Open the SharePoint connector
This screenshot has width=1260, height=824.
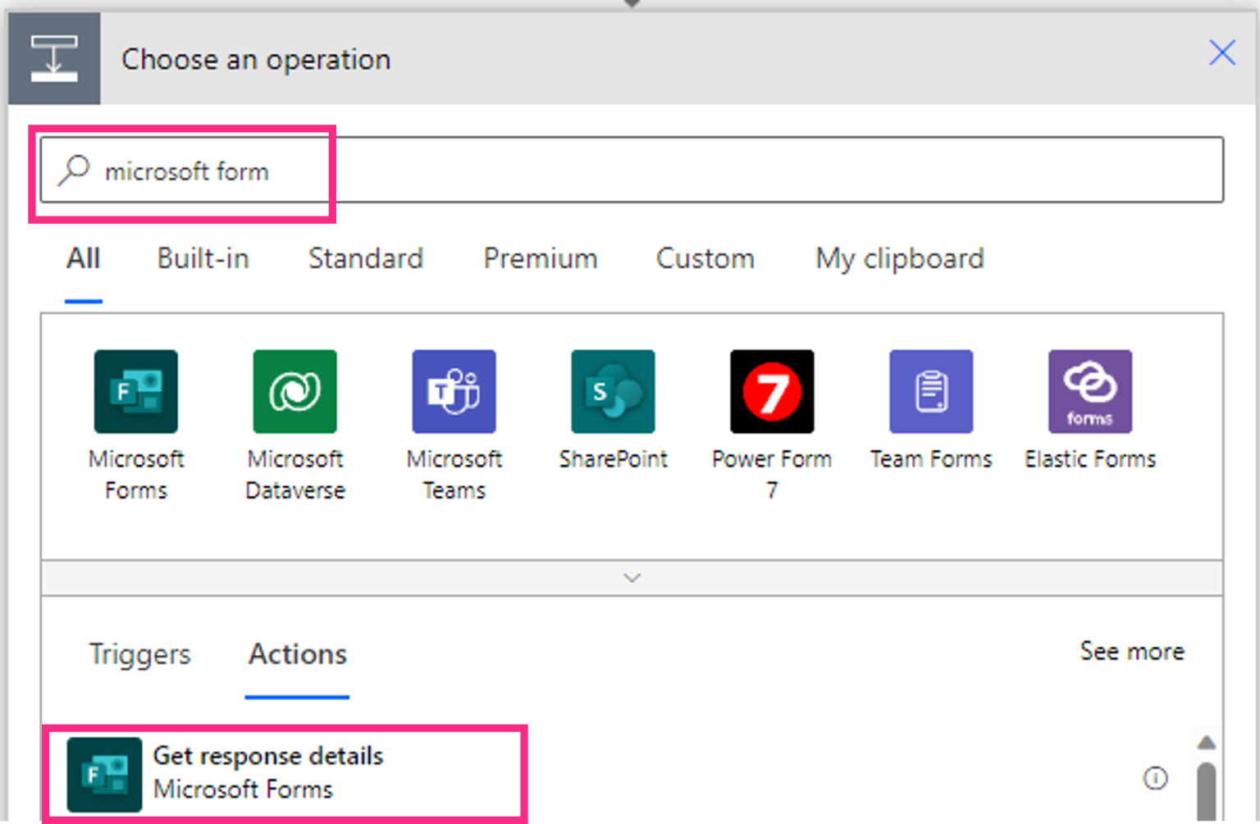[x=613, y=391]
